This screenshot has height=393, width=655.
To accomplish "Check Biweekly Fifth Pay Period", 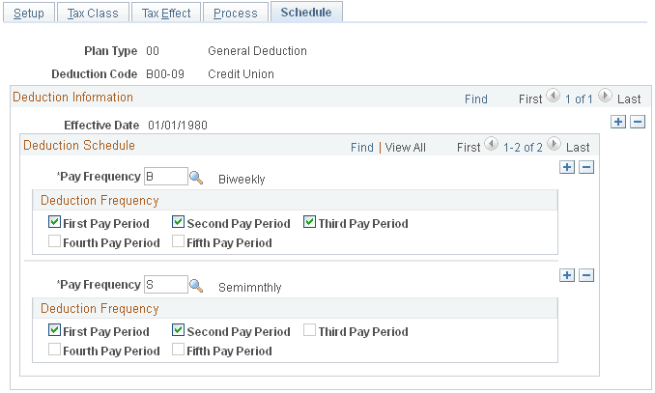I will 178,241.
